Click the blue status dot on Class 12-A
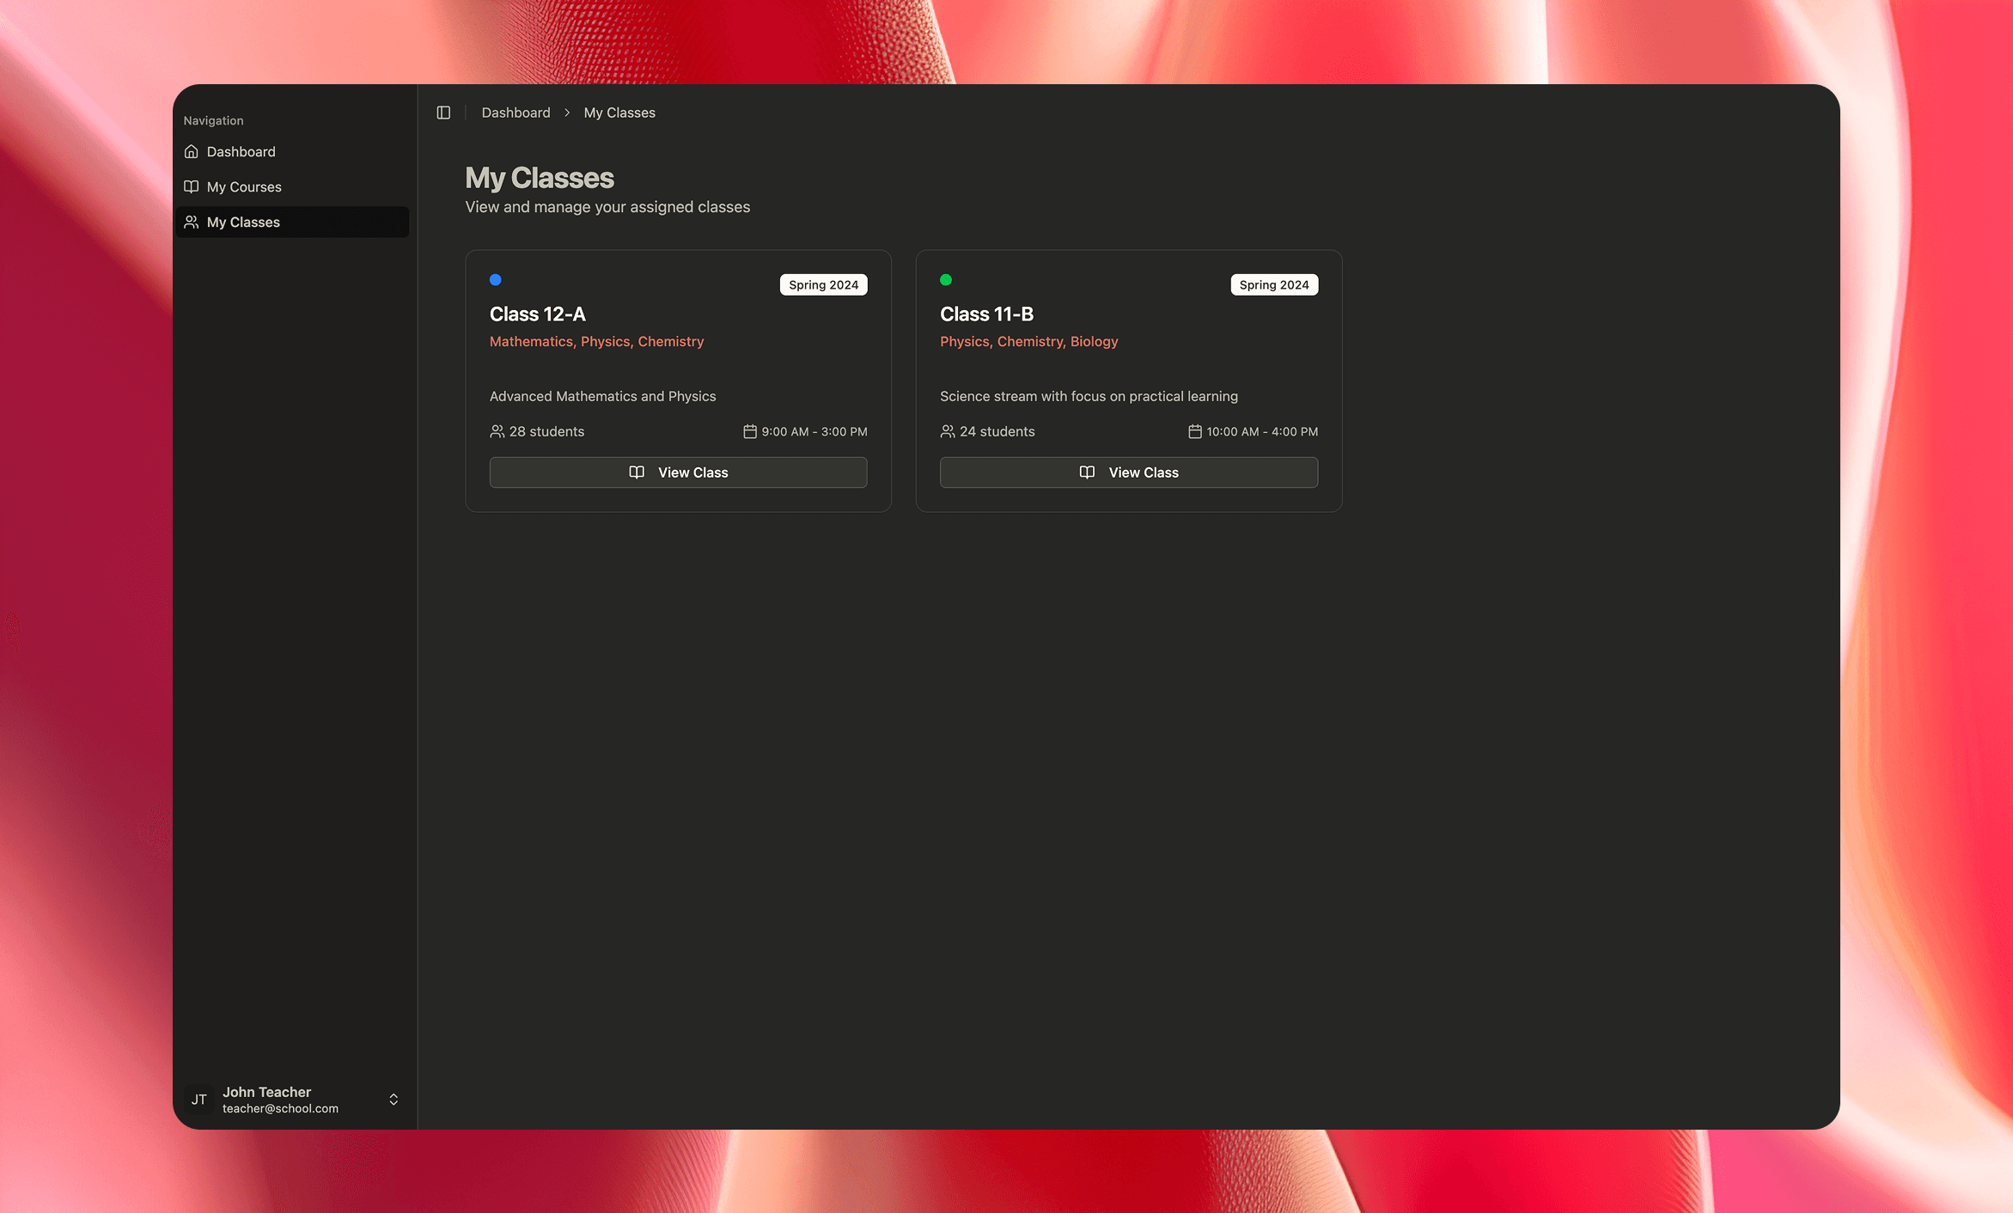The height and width of the screenshot is (1213, 2013). point(496,279)
